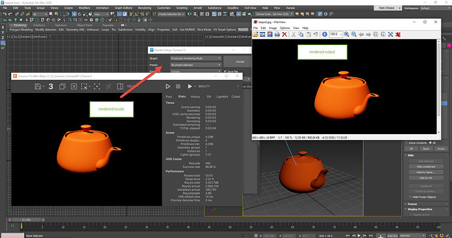Switch to Post tab in Corona VFB
The width and height of the screenshot is (452, 238).
click(169, 97)
